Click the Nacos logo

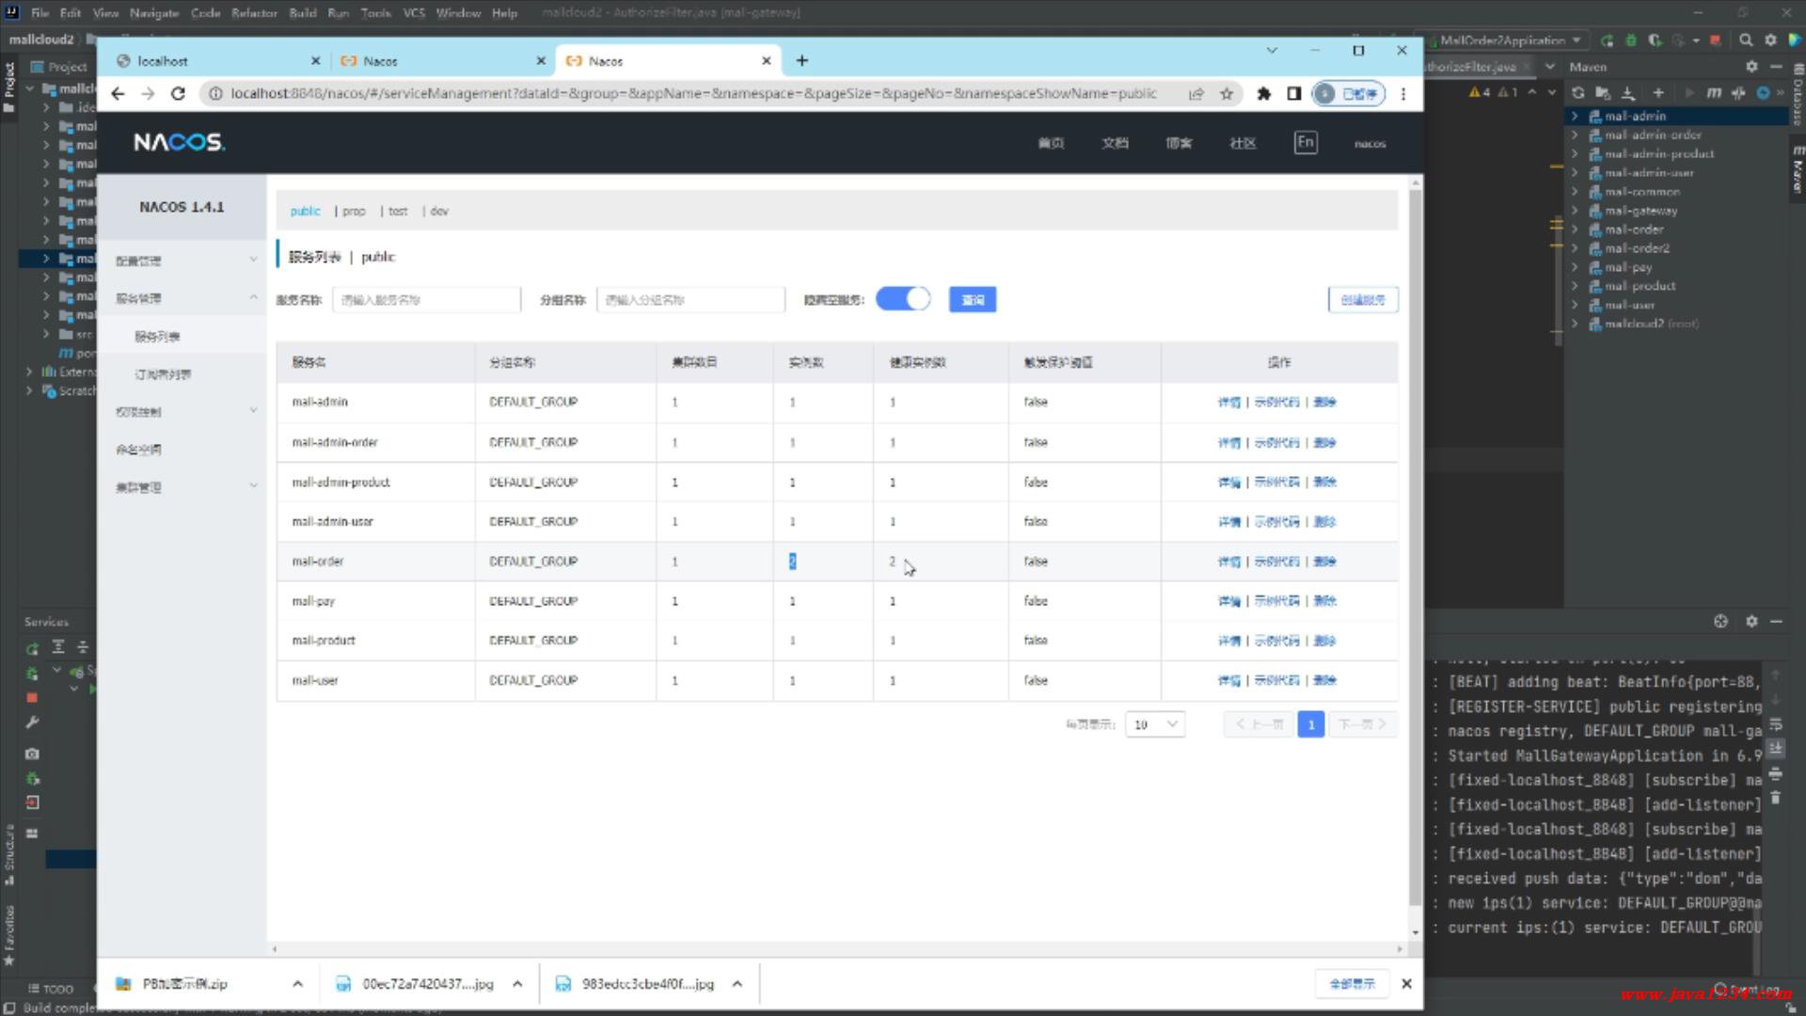click(x=179, y=142)
